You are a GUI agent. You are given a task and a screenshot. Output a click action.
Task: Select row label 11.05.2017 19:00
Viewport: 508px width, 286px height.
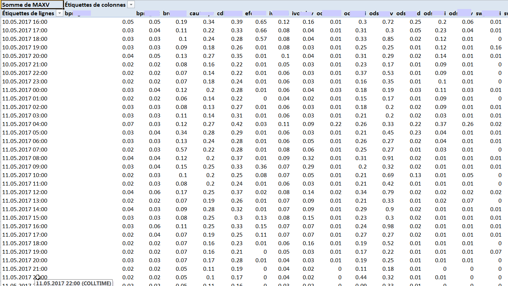(25, 252)
